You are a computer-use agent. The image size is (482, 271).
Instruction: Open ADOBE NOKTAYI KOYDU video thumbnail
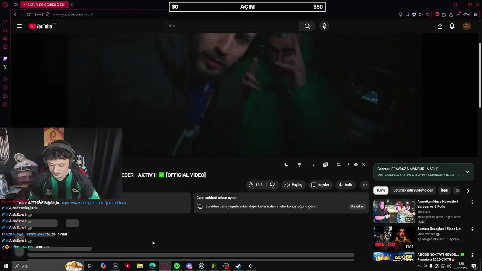coord(394,257)
